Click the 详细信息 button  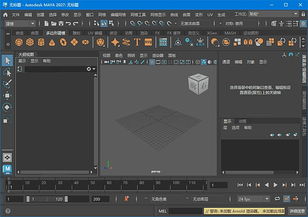297,211
